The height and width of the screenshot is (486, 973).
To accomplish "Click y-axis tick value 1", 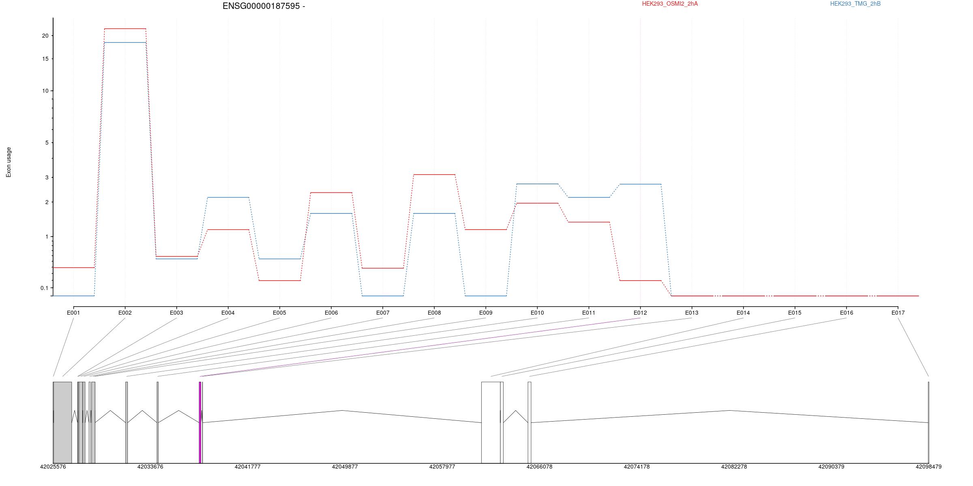I will click(x=47, y=237).
